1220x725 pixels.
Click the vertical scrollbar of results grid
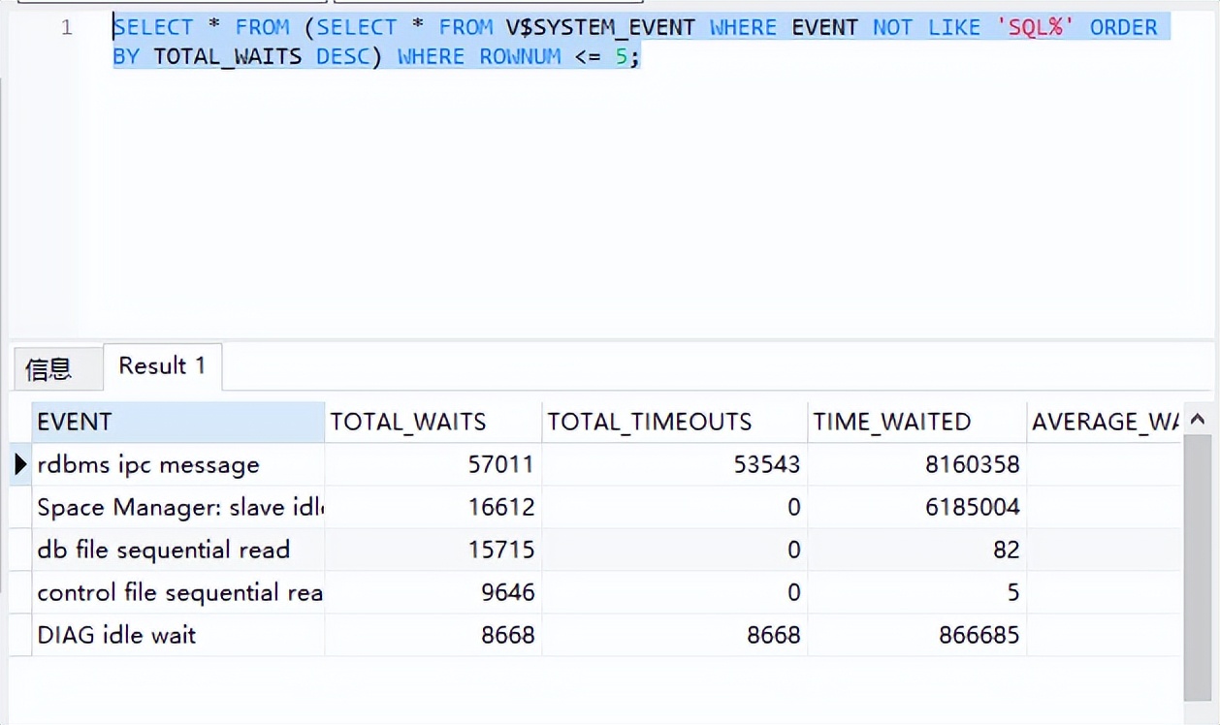click(1198, 568)
